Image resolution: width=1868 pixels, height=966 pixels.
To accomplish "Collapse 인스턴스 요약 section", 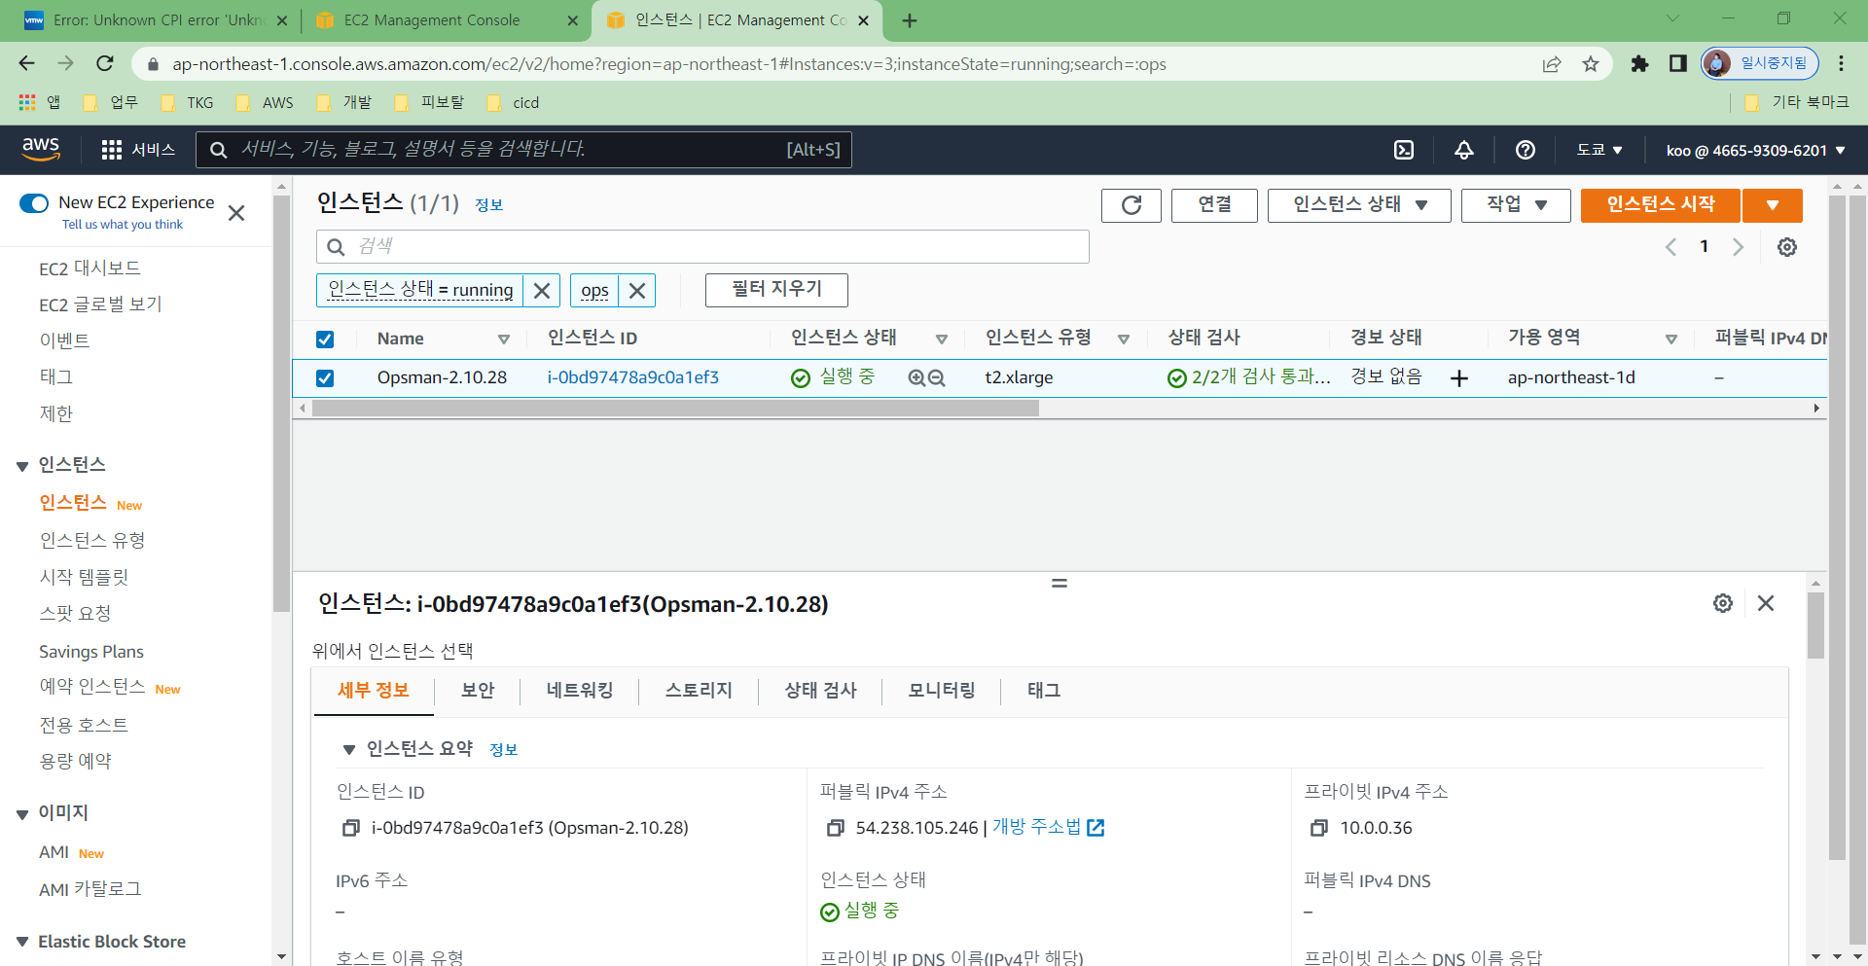I will [x=348, y=750].
